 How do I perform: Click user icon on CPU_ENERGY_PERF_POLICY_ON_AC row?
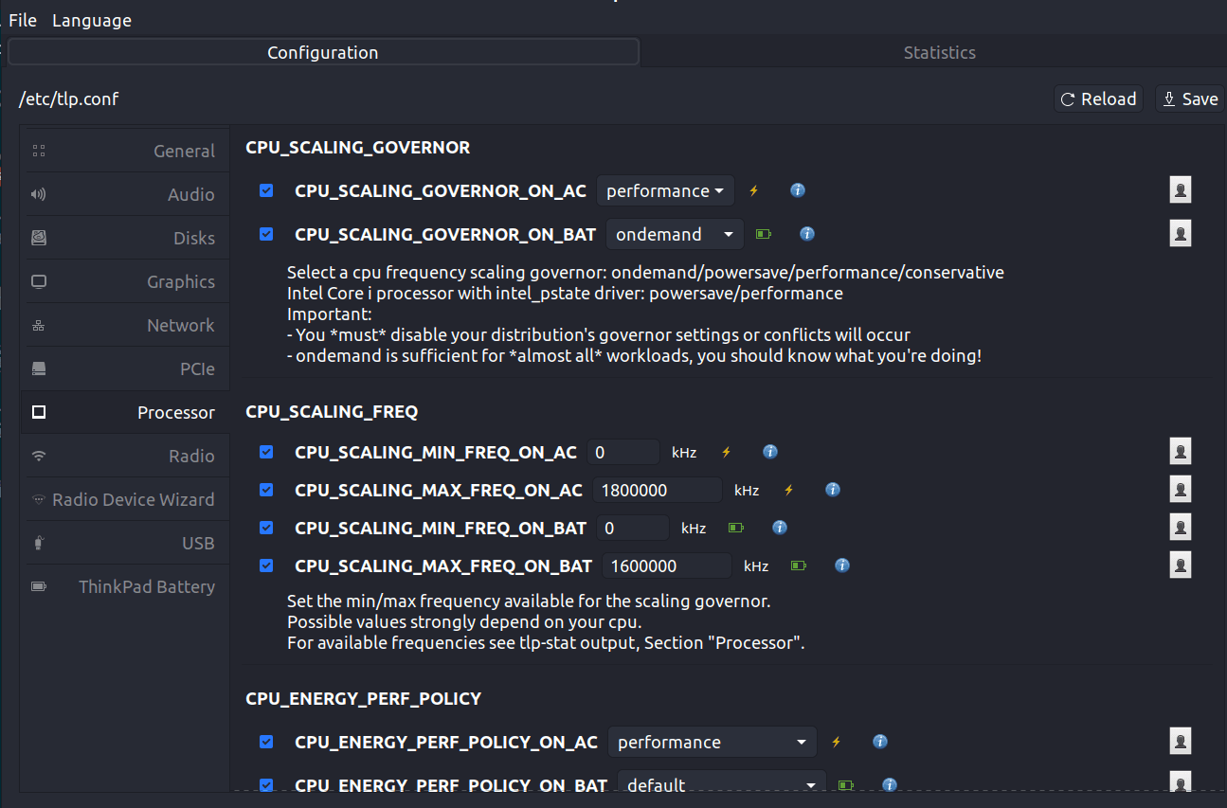(1180, 741)
